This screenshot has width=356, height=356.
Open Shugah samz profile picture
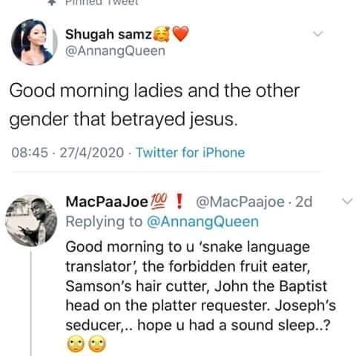(34, 42)
